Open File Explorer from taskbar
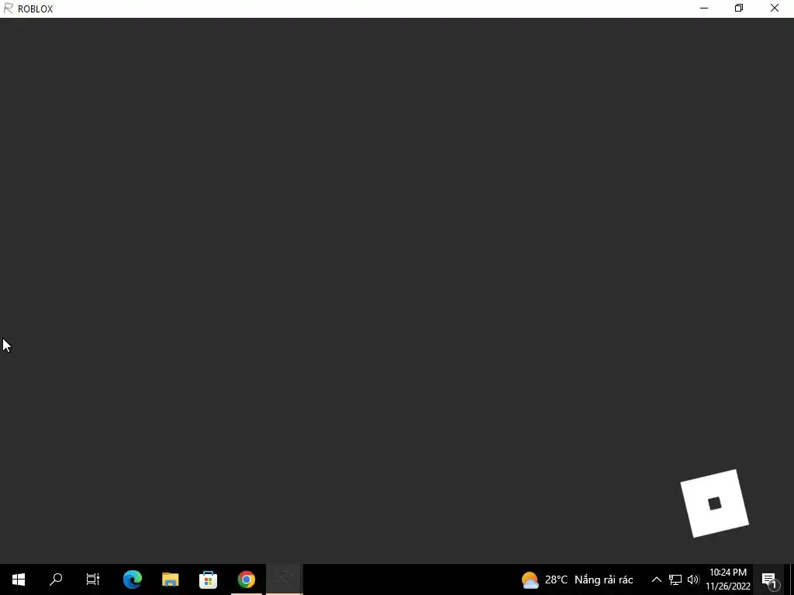 point(170,580)
